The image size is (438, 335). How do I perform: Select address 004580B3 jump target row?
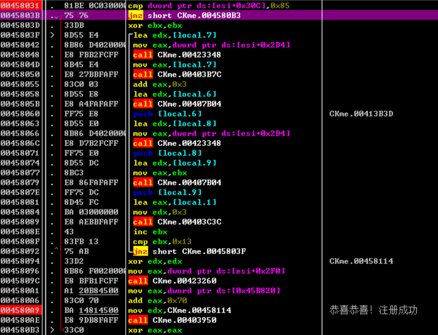pos(20,330)
